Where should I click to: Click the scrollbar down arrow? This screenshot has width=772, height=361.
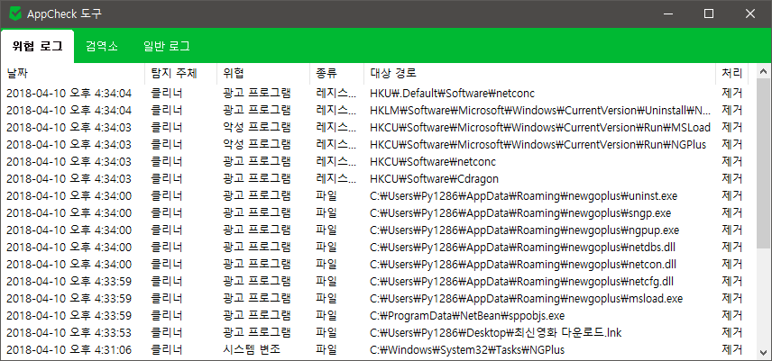[764, 353]
